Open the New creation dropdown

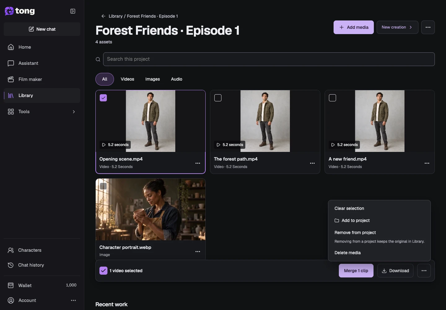pyautogui.click(x=397, y=27)
